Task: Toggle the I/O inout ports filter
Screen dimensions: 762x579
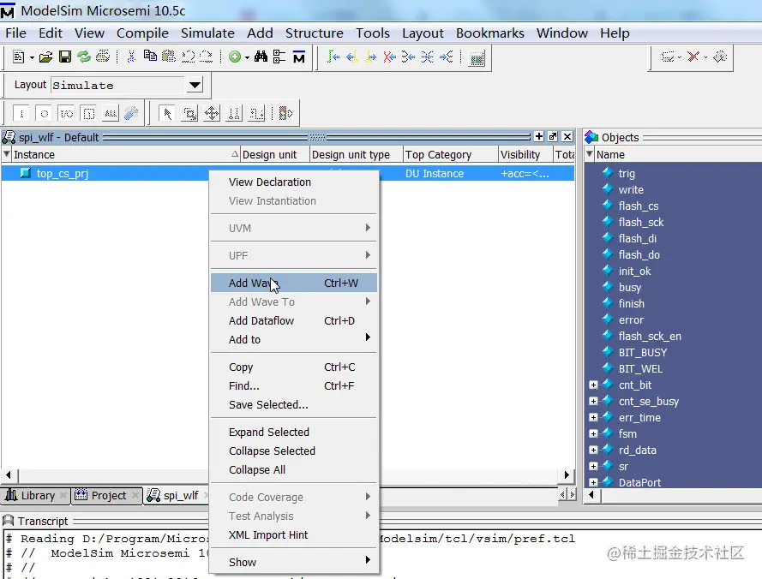Action: coord(66,114)
